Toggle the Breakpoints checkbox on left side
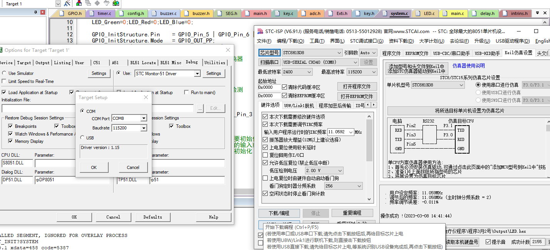 point(11,126)
